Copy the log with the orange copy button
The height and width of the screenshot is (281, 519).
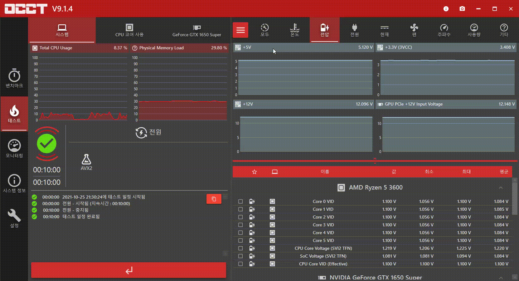tap(214, 199)
